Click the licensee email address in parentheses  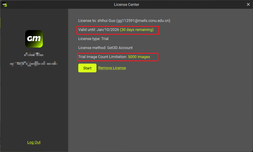point(143,21)
